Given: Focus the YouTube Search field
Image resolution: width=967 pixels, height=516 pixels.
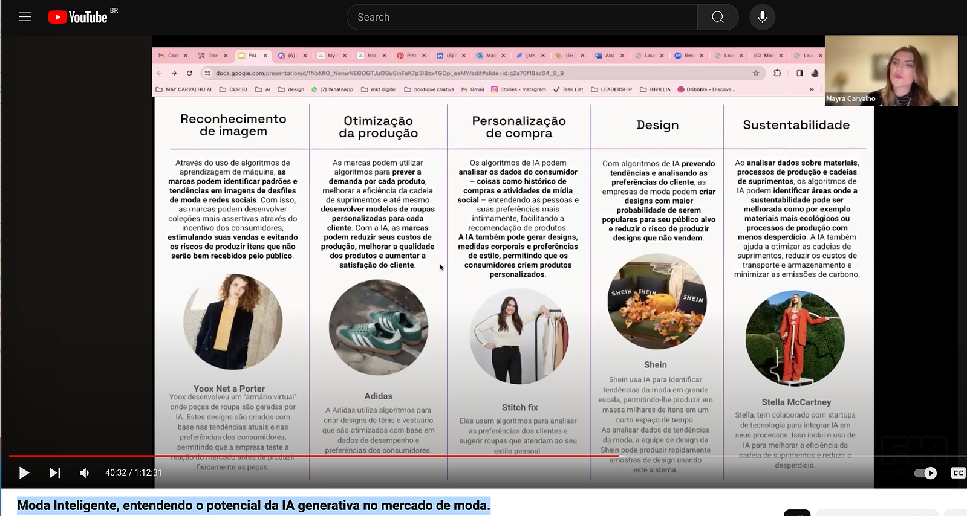Looking at the screenshot, I should coord(522,17).
